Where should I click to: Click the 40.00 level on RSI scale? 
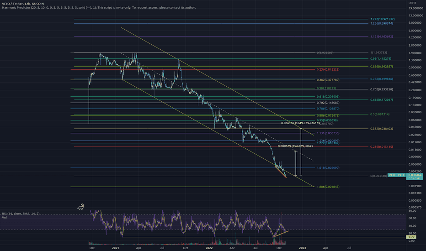click(x=412, y=226)
